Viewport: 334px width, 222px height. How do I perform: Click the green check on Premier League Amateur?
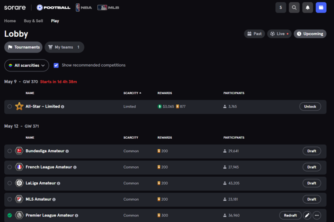tap(9, 215)
